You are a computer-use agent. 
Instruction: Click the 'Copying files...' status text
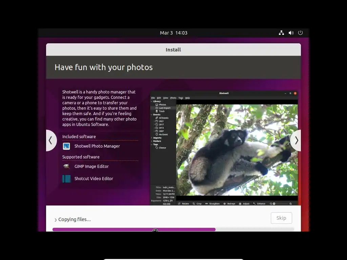[x=75, y=219]
